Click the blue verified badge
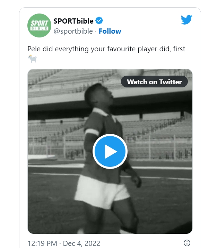 click(99, 21)
